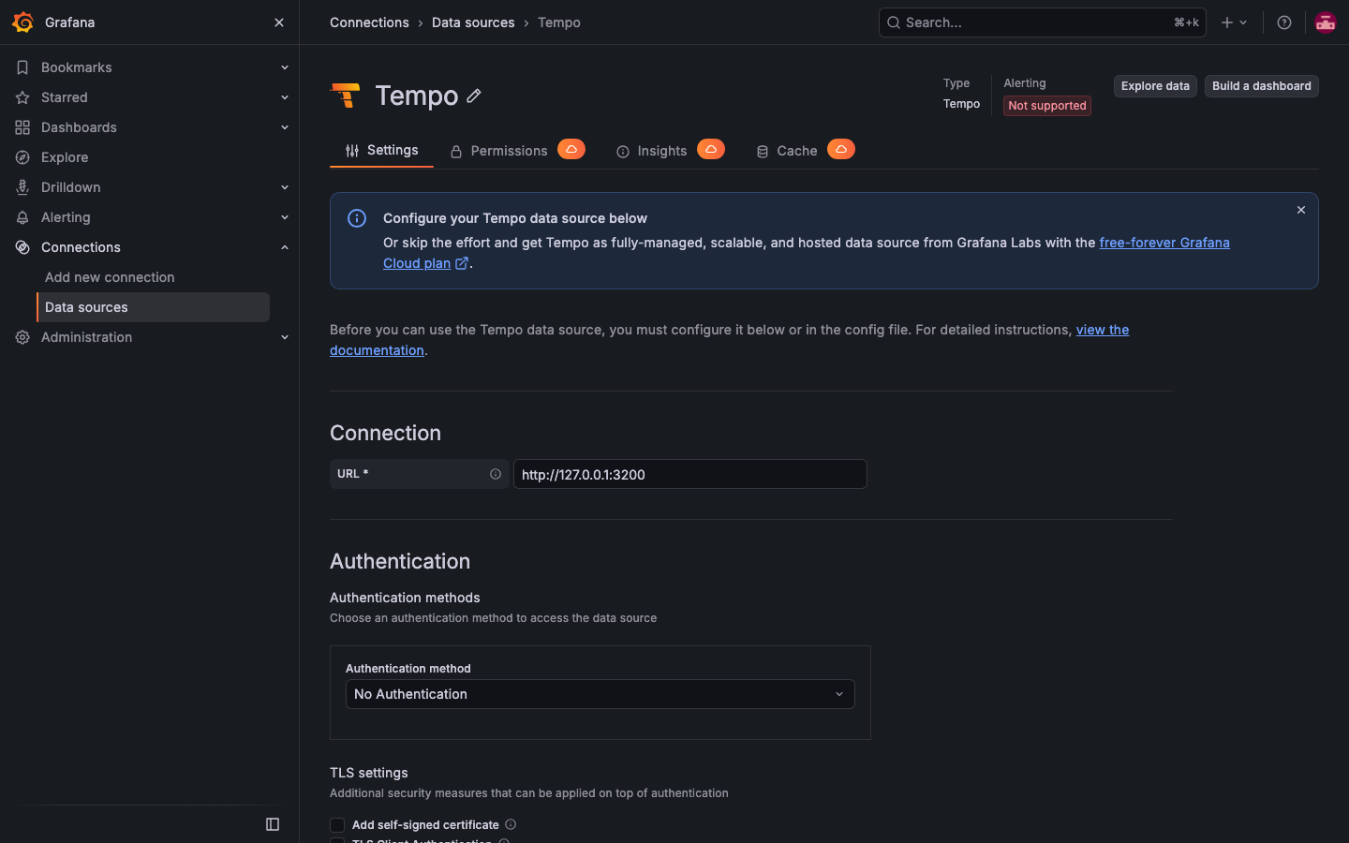The image size is (1349, 843).
Task: Edit the Tempo name with pencil icon
Action: [x=474, y=96]
